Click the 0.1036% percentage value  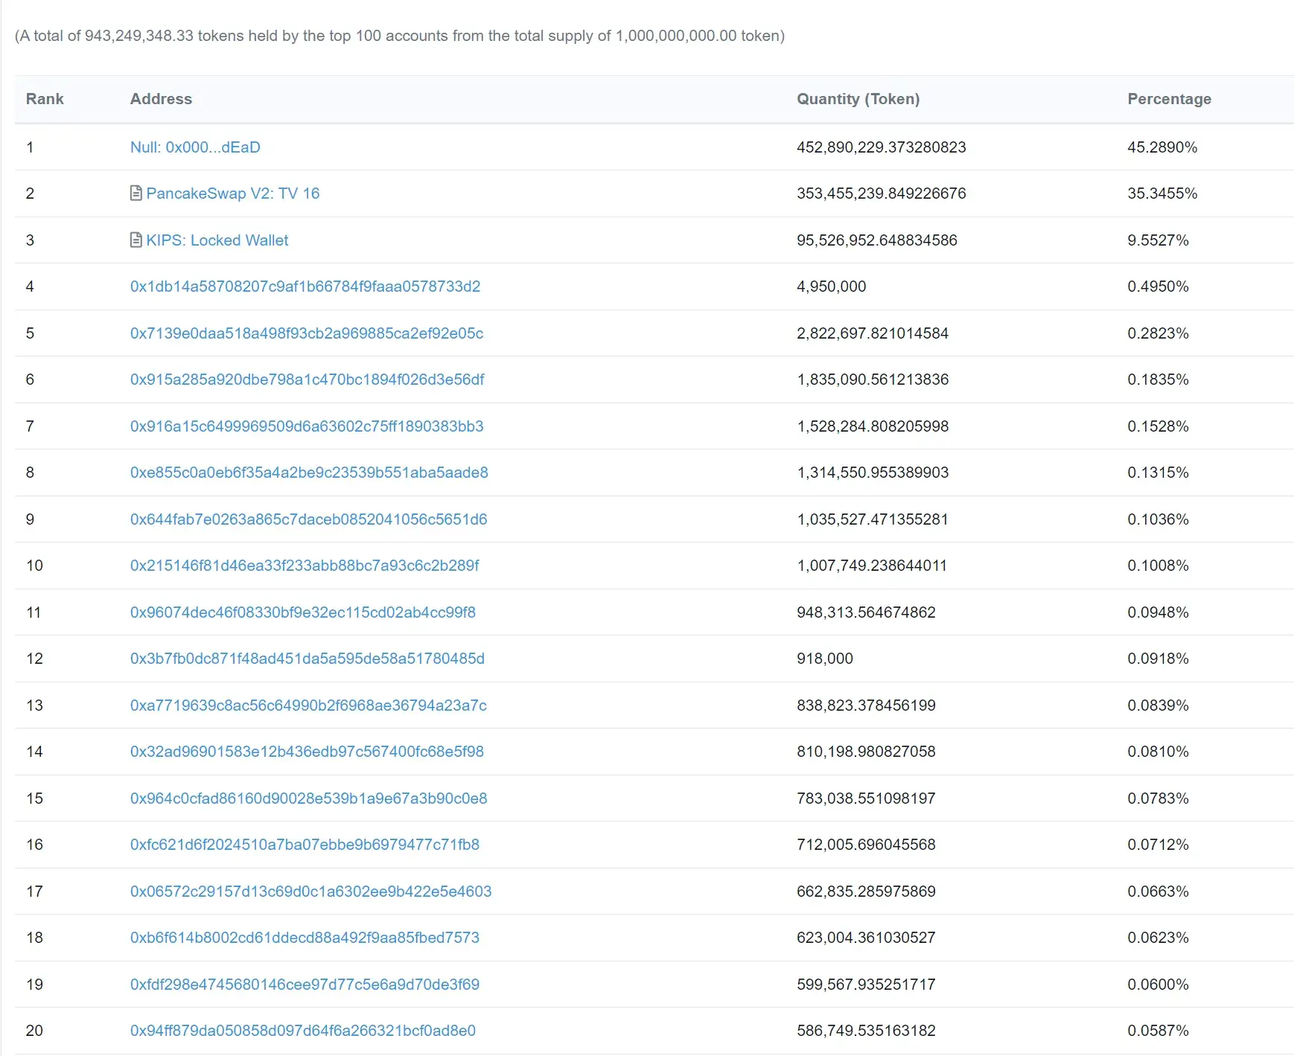tap(1158, 519)
